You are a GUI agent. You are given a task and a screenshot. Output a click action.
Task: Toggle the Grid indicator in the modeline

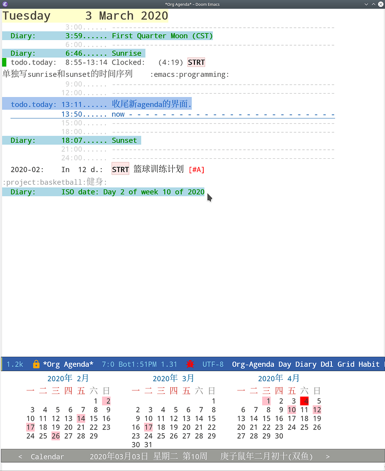click(x=346, y=364)
